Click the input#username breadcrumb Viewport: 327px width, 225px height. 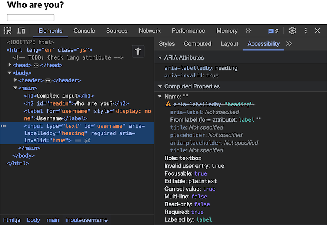[87, 220]
